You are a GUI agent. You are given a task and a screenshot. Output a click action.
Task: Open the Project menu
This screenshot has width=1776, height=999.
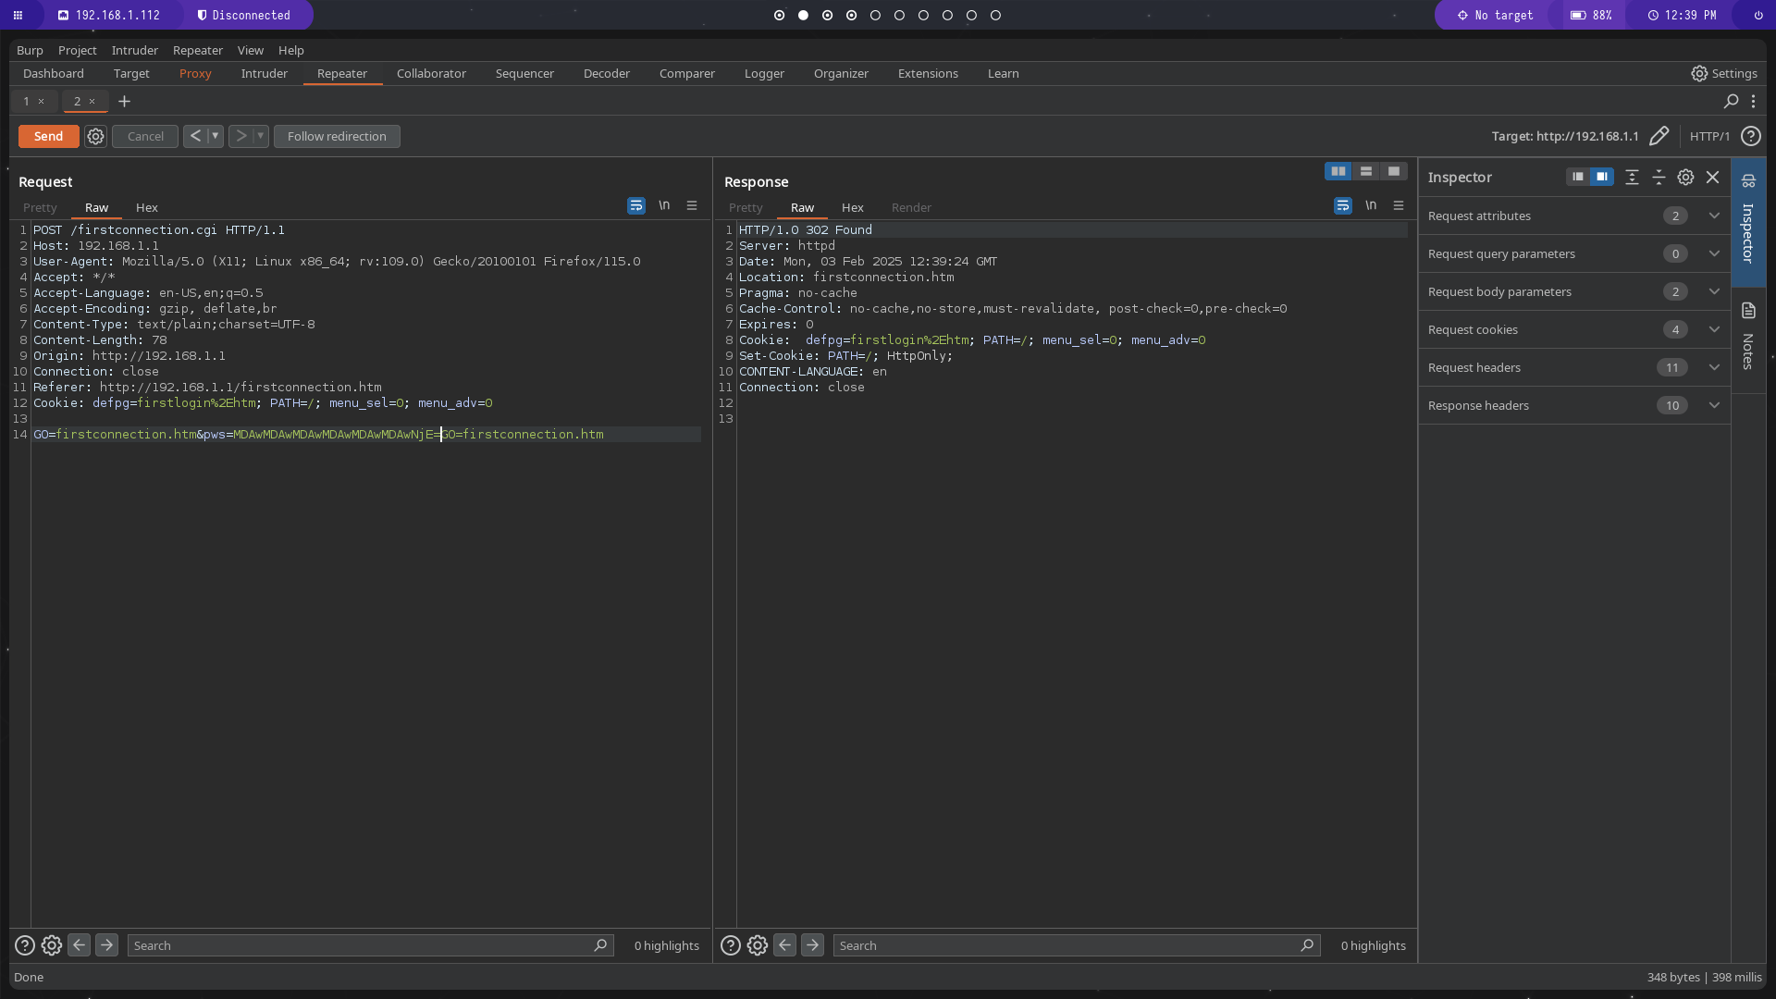[x=77, y=50]
